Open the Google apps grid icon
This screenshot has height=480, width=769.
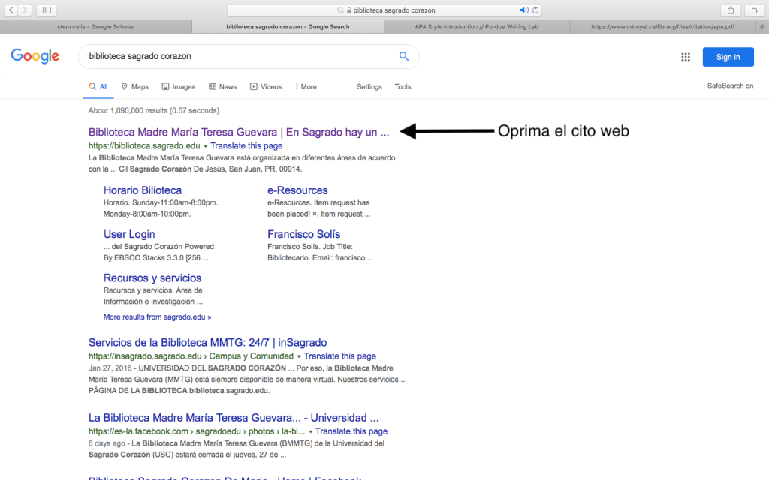685,57
